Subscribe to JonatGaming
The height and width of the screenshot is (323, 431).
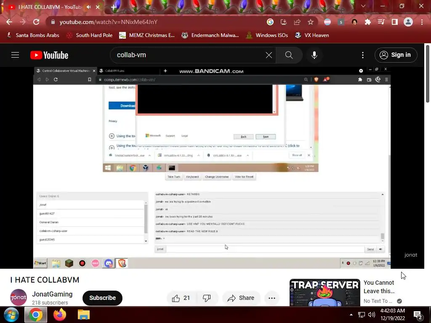click(103, 298)
